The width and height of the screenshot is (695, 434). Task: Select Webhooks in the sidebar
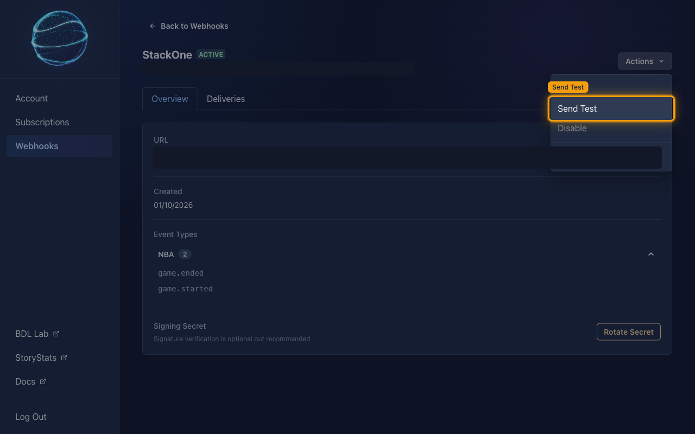59,146
